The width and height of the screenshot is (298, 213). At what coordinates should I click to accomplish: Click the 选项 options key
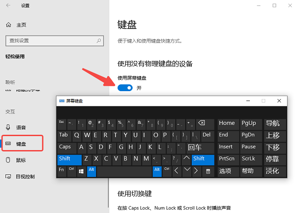[225, 171]
